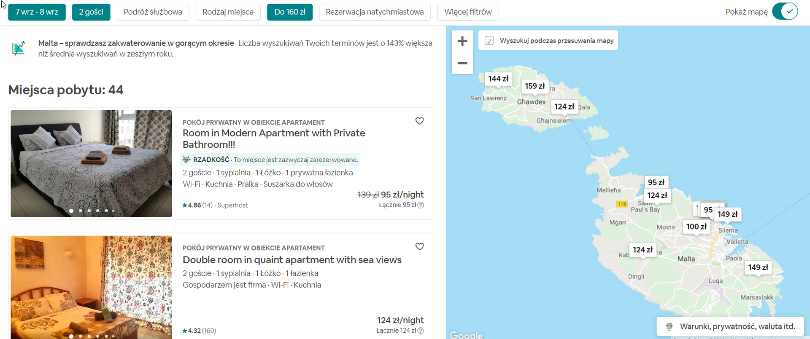Click the total price help icon for 95 zł
This screenshot has height=339, width=810.
pos(421,205)
